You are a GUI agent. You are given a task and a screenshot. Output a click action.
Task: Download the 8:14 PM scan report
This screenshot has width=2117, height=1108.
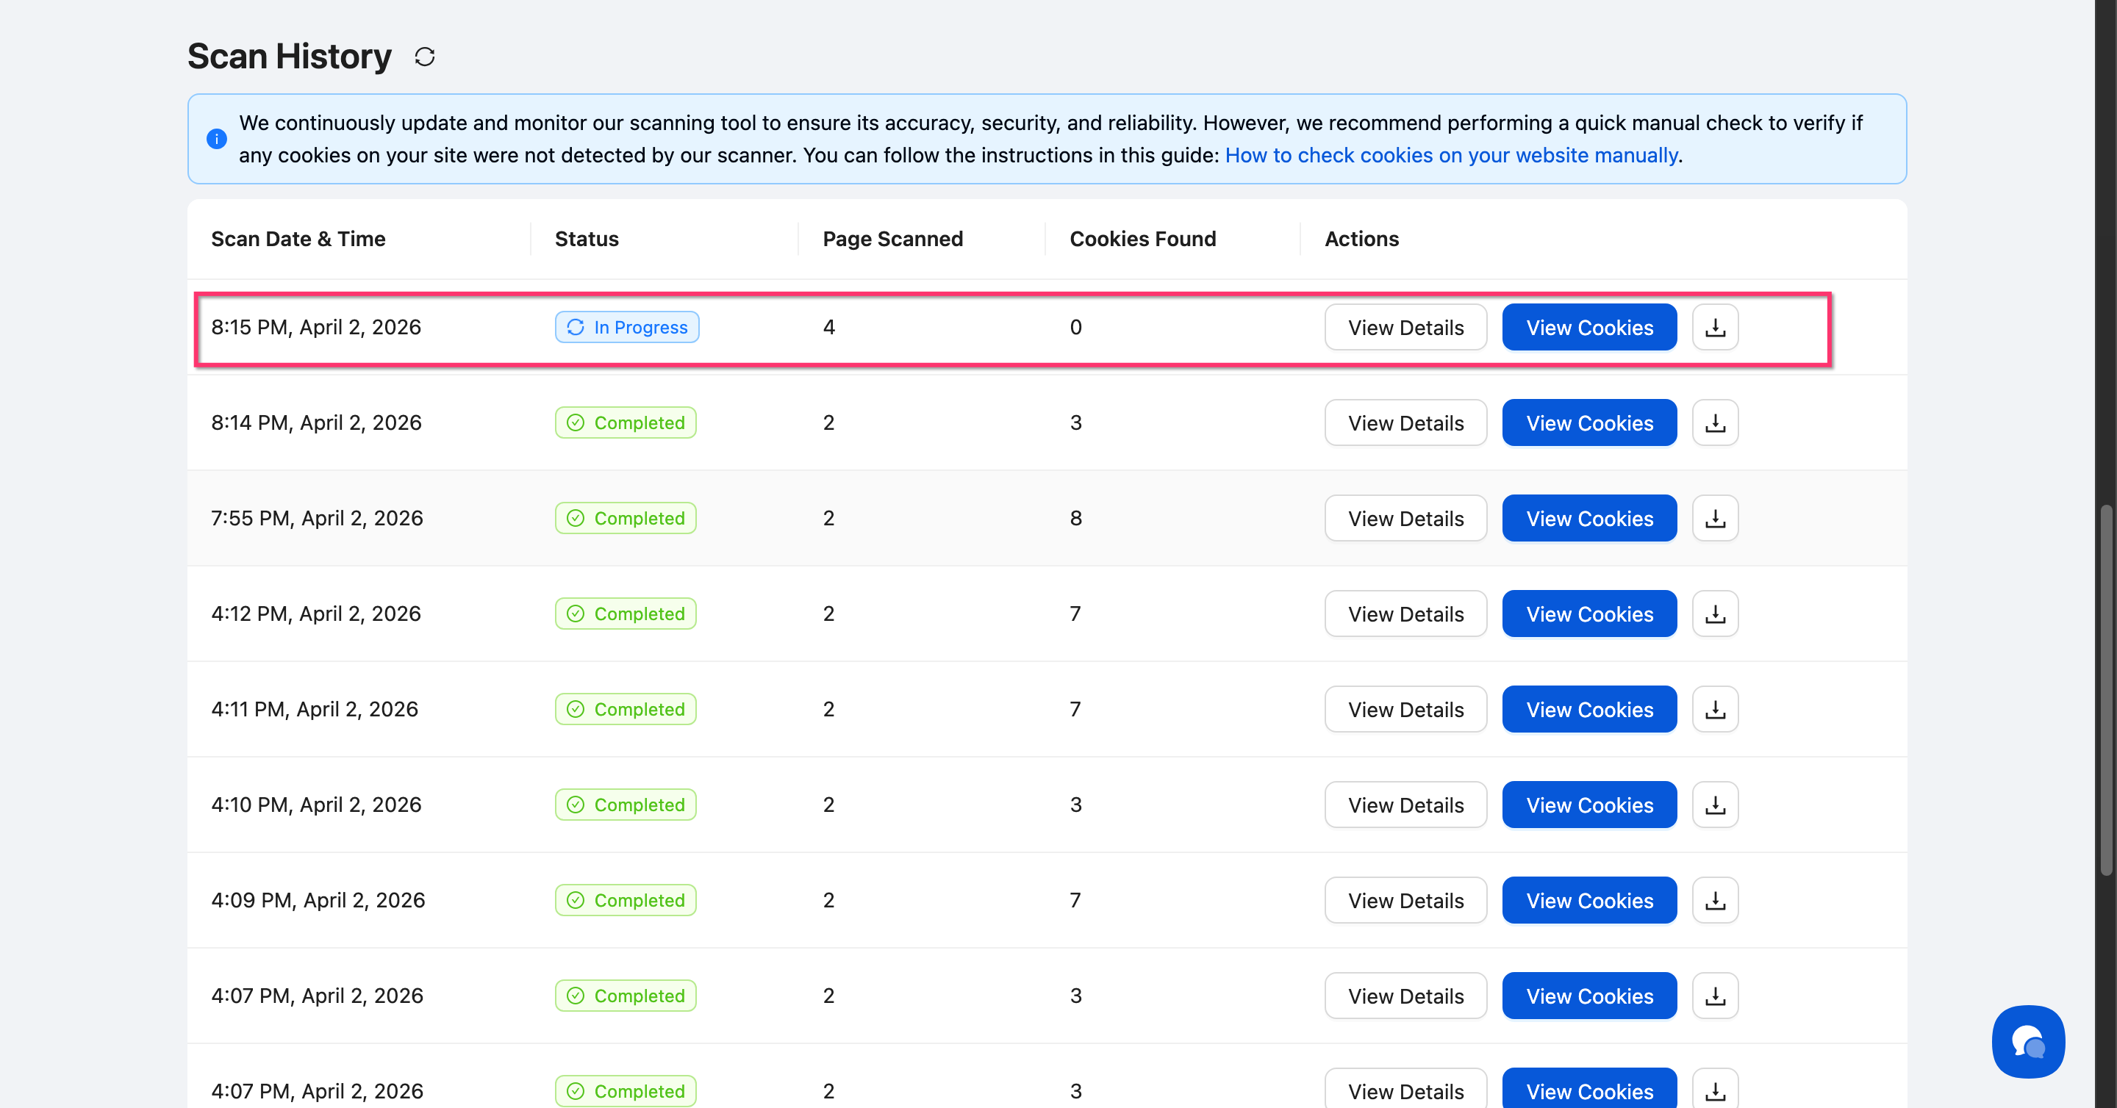(1714, 422)
